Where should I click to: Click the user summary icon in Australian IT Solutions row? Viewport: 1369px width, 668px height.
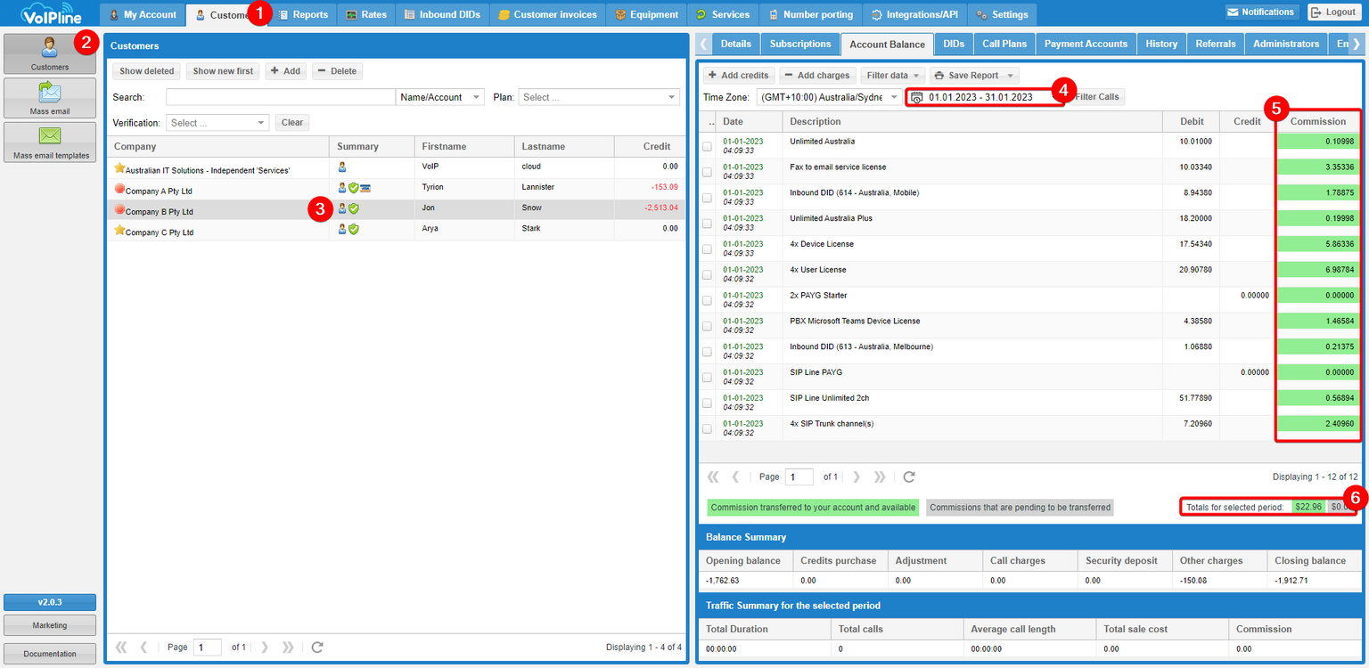point(342,167)
